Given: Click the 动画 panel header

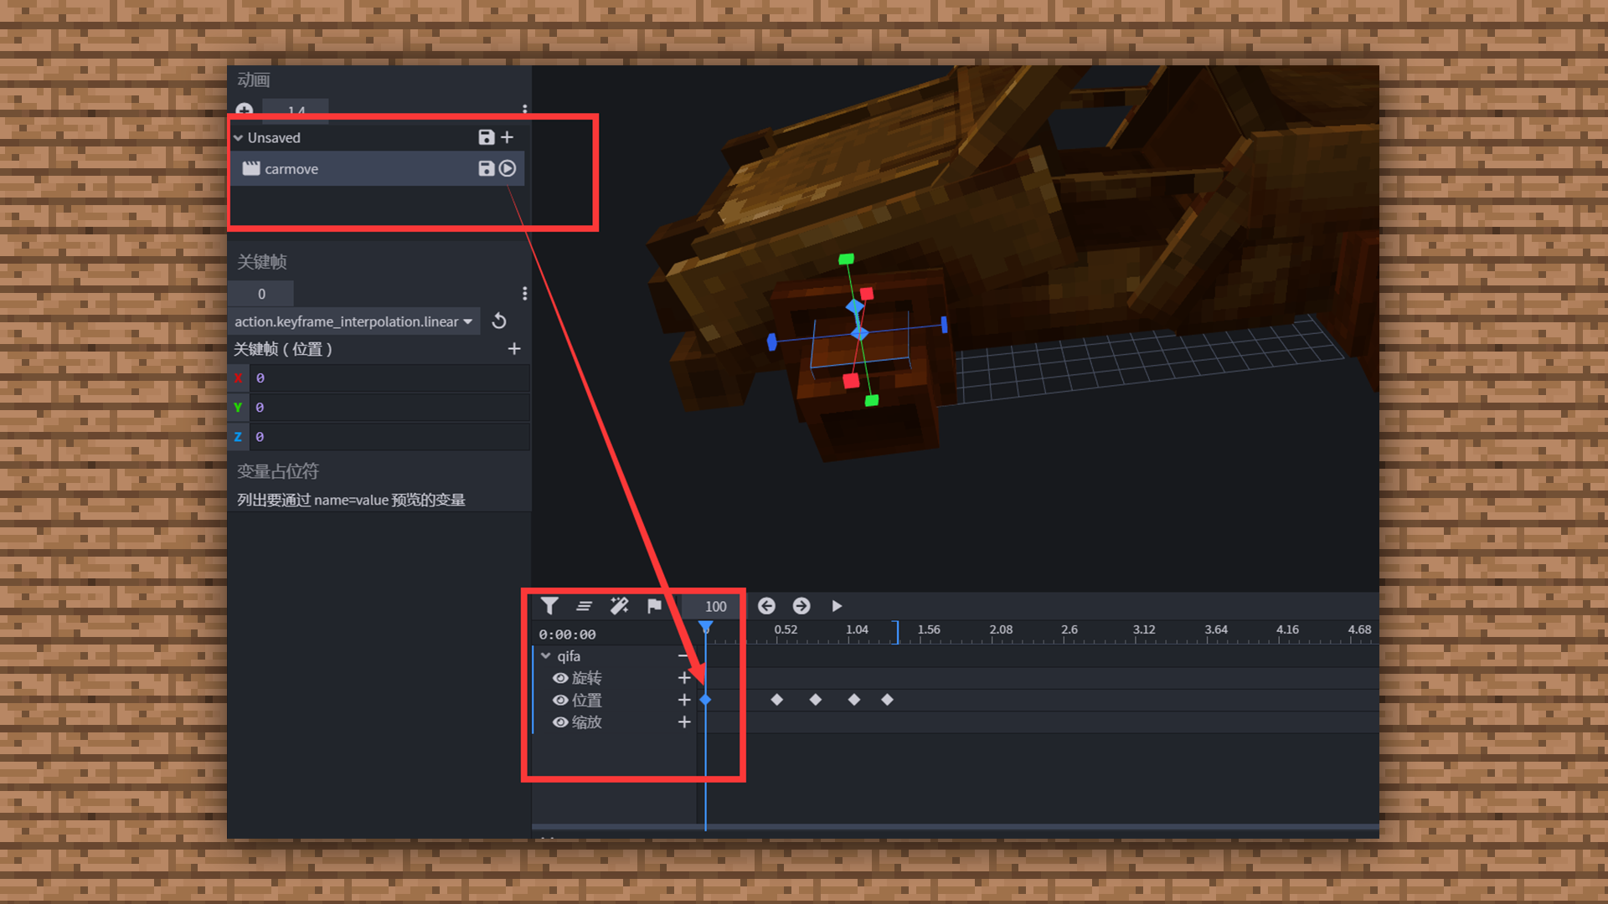Looking at the screenshot, I should coord(254,80).
